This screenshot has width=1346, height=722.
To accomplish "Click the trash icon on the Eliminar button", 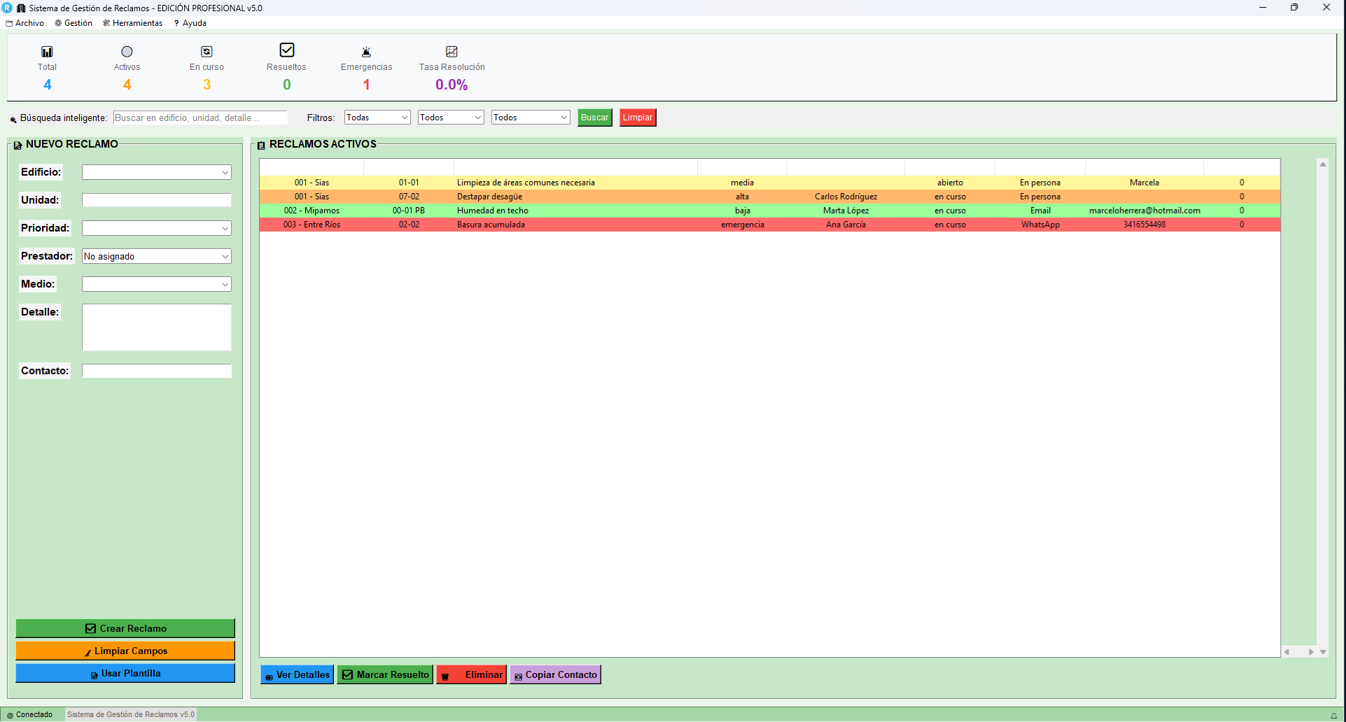I will coord(446,674).
